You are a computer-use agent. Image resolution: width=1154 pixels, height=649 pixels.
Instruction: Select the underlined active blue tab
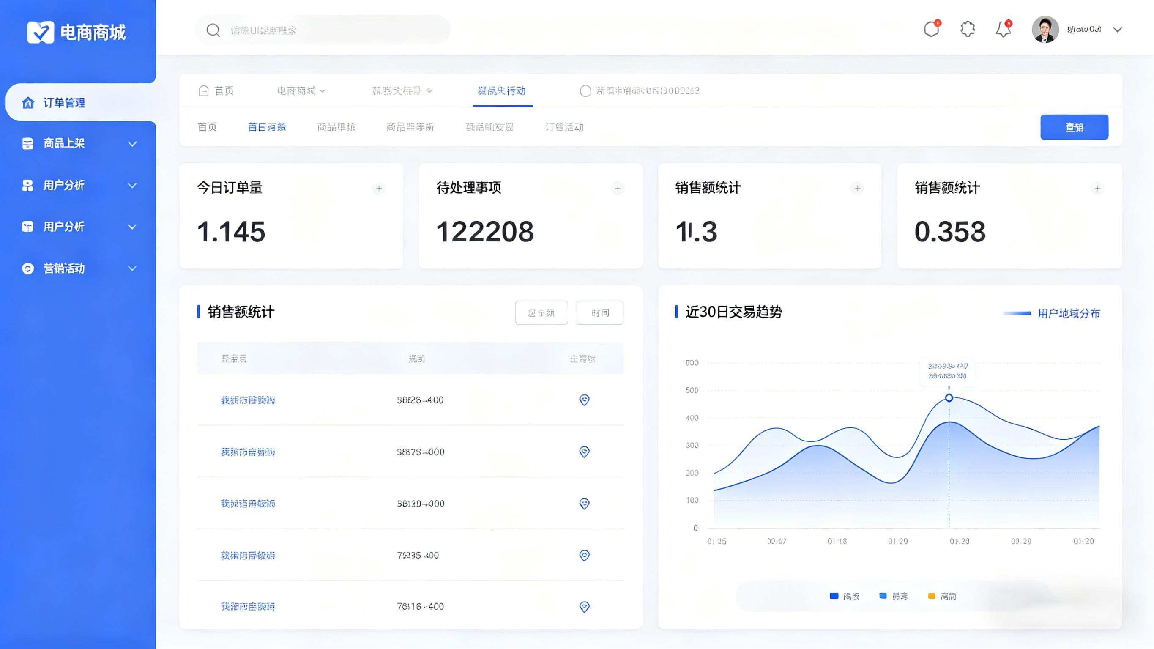tap(502, 91)
